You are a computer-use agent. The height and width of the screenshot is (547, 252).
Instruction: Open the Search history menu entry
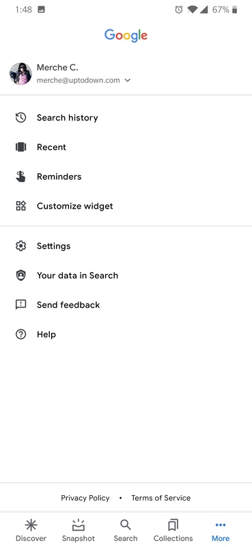pyautogui.click(x=126, y=118)
